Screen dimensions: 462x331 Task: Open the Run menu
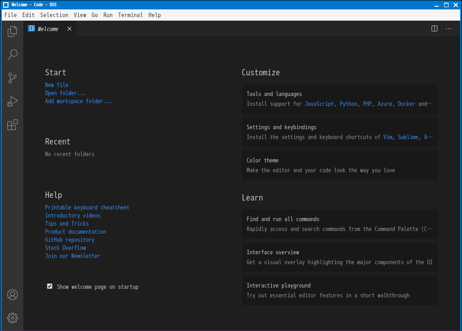(108, 15)
